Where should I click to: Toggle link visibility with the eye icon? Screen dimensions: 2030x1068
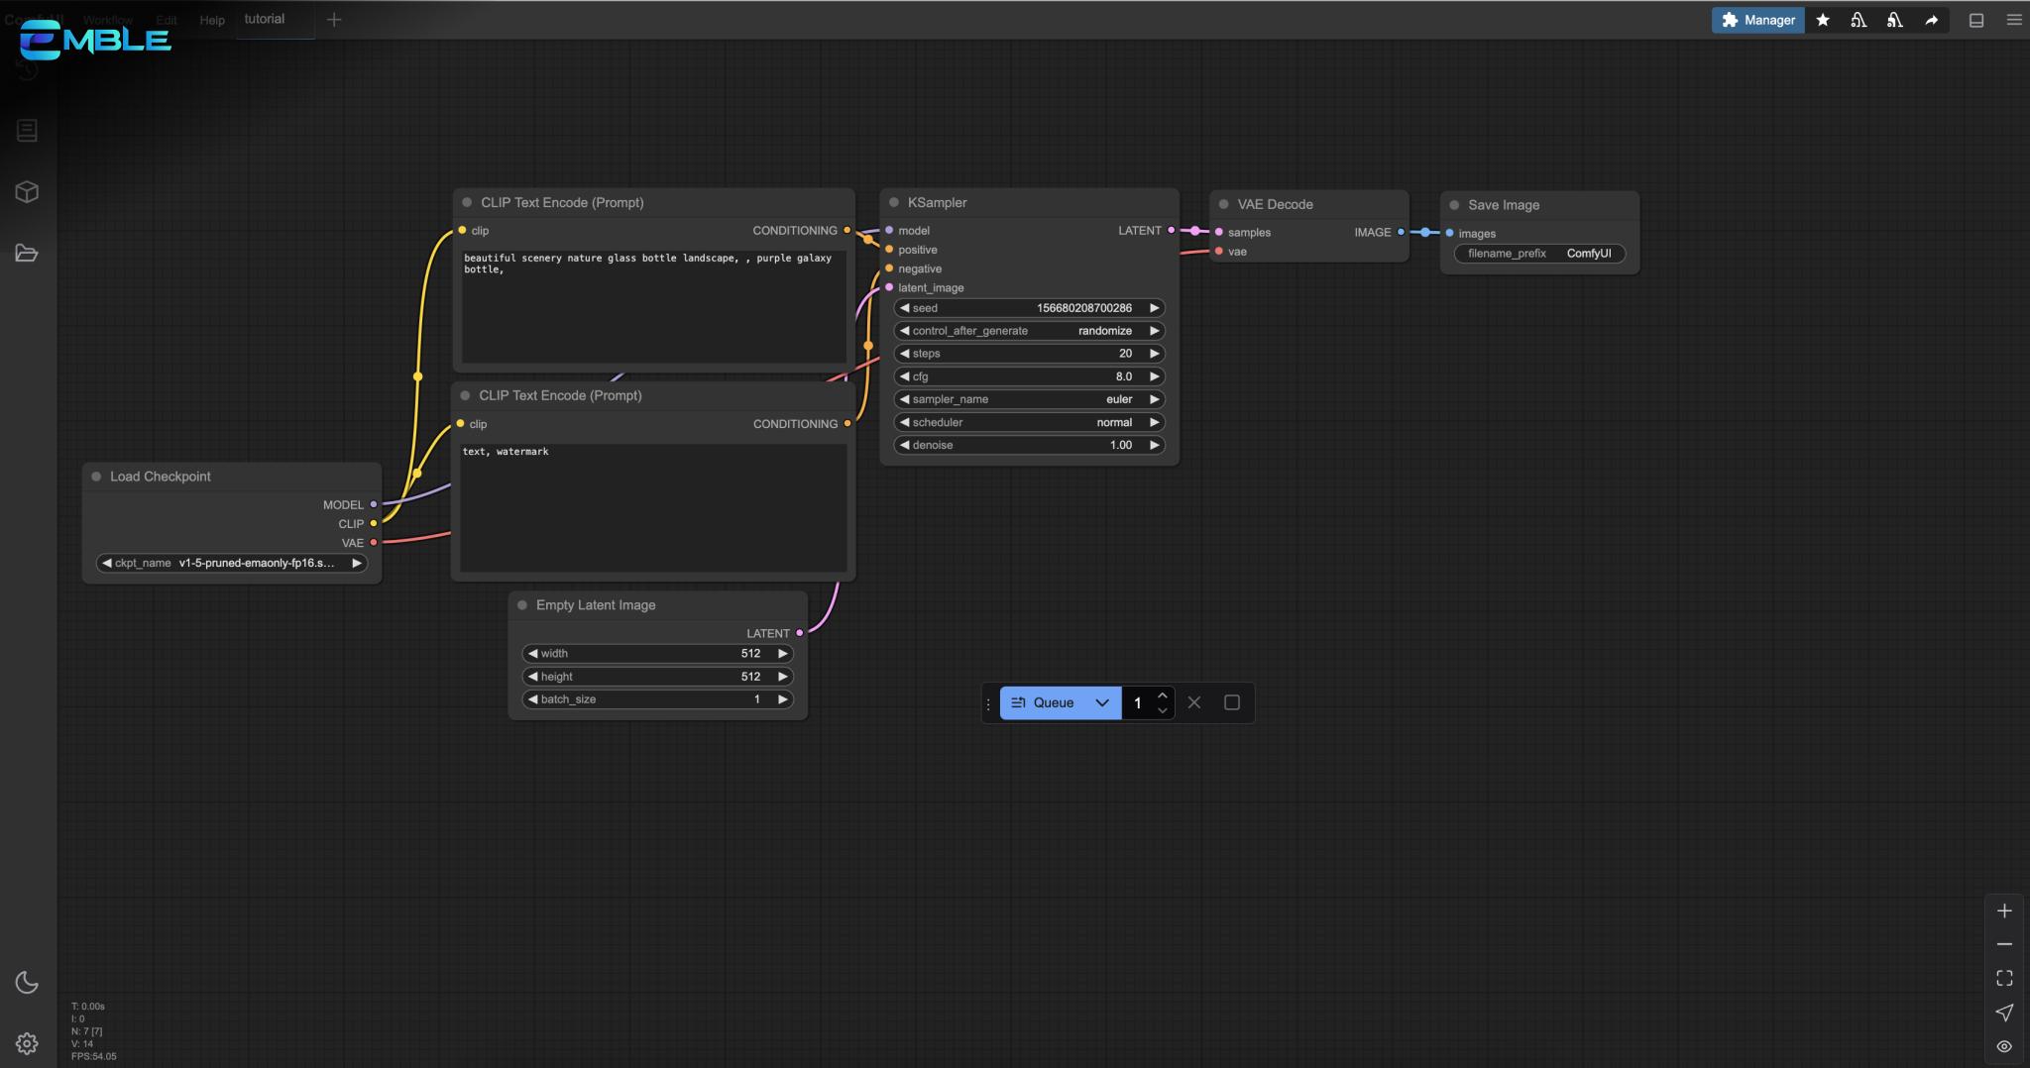pos(2004,1046)
